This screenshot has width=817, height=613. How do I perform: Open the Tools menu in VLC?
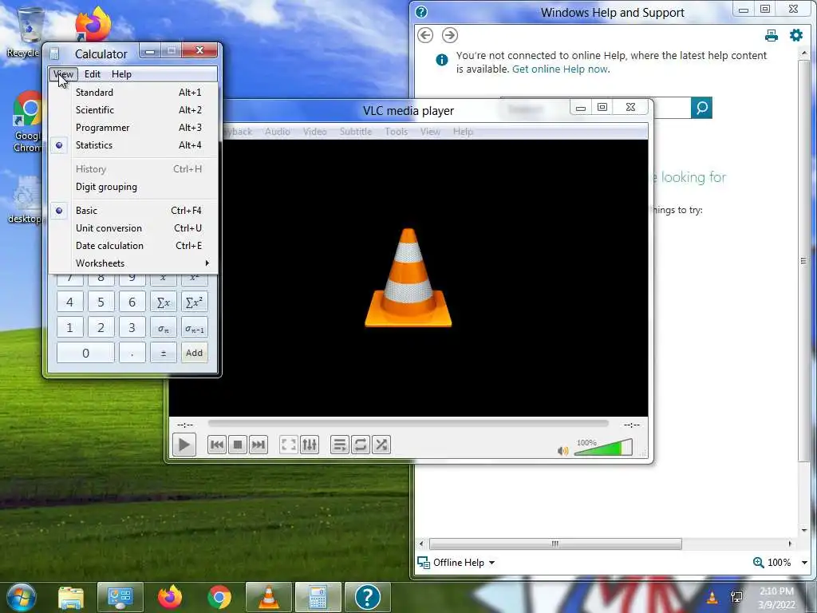click(x=396, y=132)
